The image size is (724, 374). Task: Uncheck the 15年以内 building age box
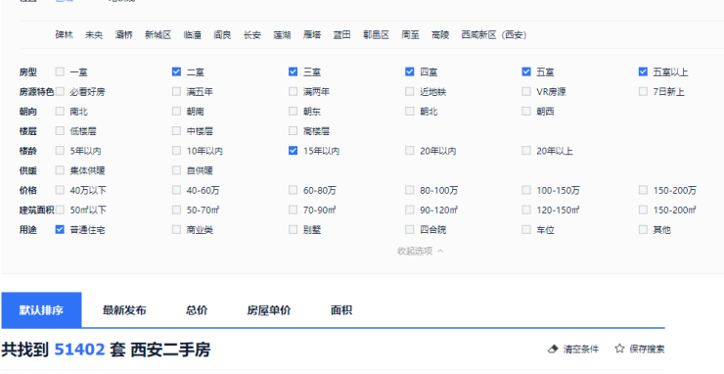point(293,150)
